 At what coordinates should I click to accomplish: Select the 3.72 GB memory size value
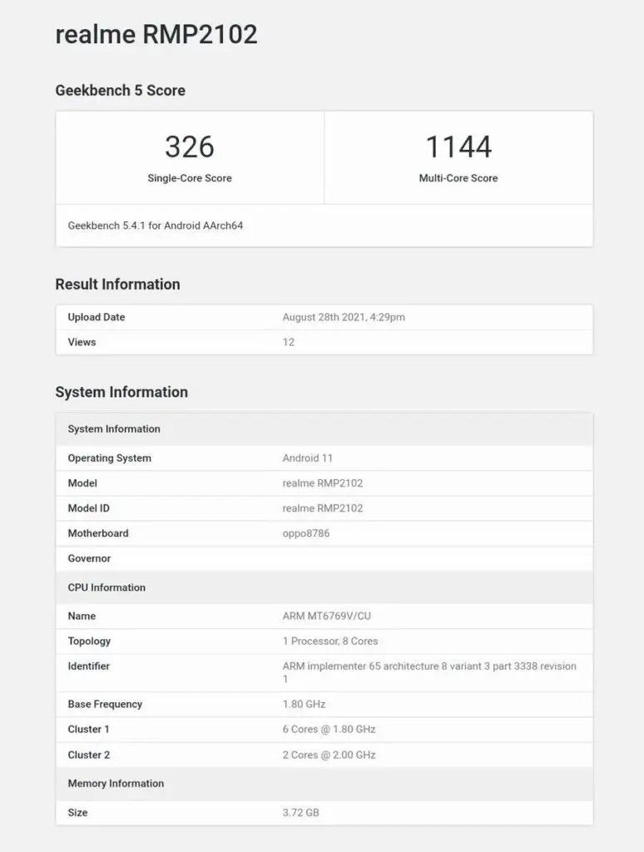(300, 813)
